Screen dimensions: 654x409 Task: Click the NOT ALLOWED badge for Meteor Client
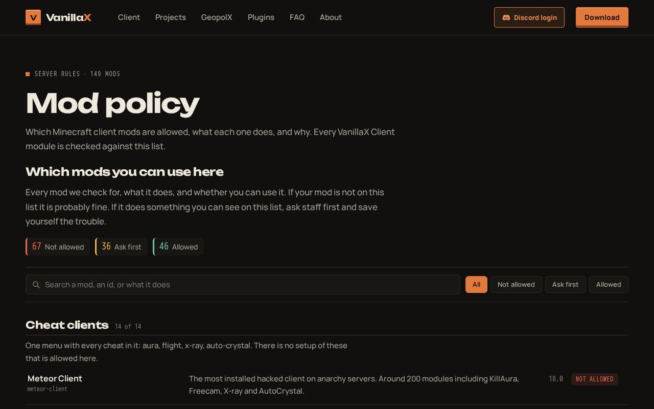pyautogui.click(x=595, y=379)
